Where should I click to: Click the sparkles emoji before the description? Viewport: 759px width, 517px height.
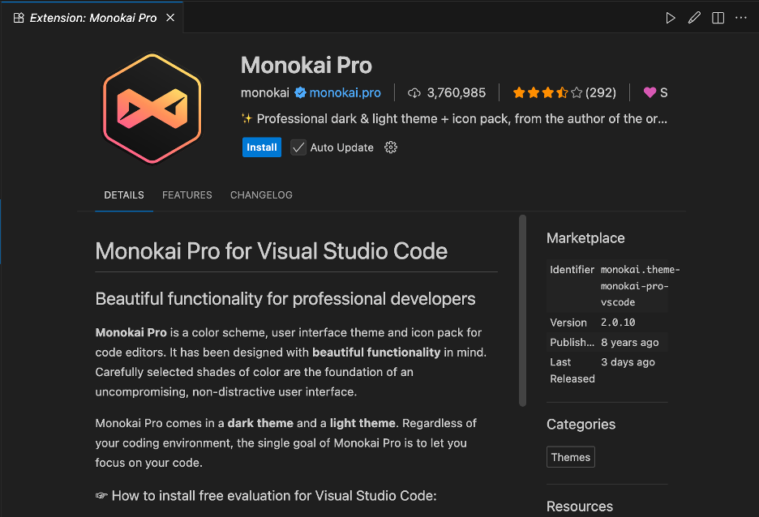247,118
